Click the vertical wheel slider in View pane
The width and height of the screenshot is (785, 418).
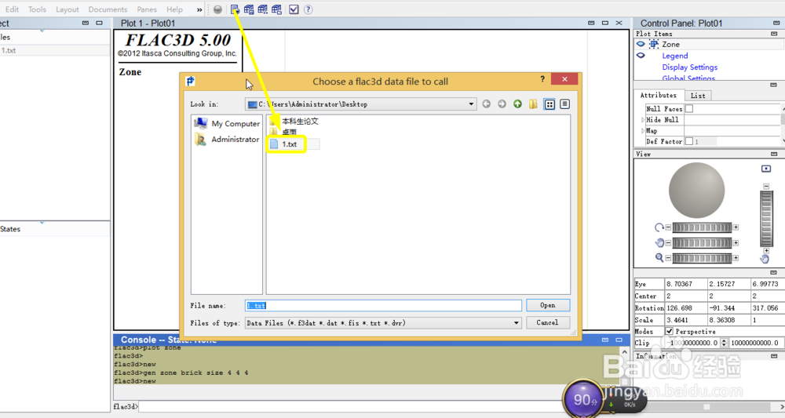(766, 219)
